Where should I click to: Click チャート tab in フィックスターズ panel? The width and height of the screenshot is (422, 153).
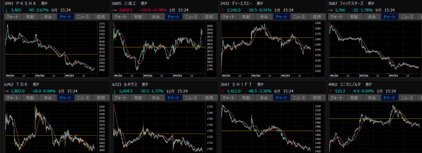[x=389, y=16]
